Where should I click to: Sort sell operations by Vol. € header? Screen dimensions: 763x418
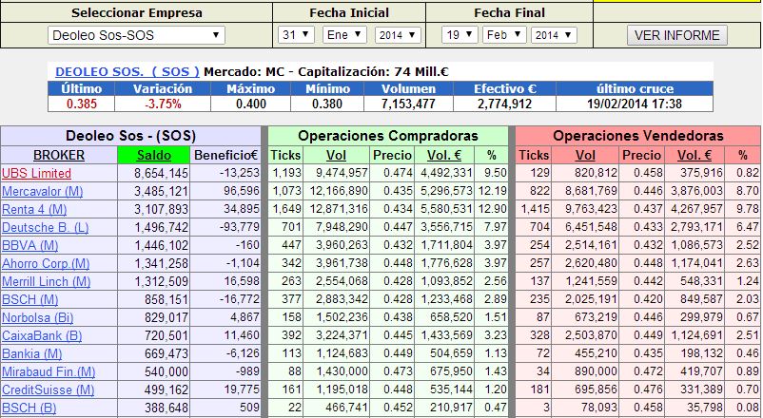(x=695, y=156)
